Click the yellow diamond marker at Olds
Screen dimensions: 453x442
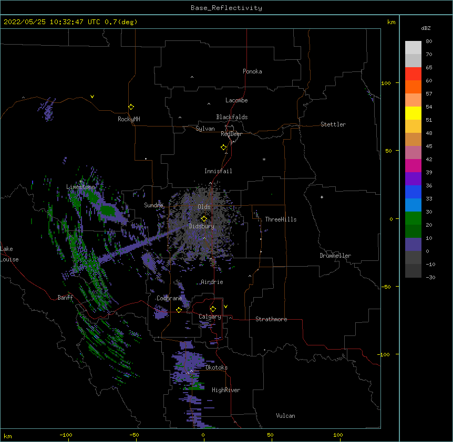204,218
